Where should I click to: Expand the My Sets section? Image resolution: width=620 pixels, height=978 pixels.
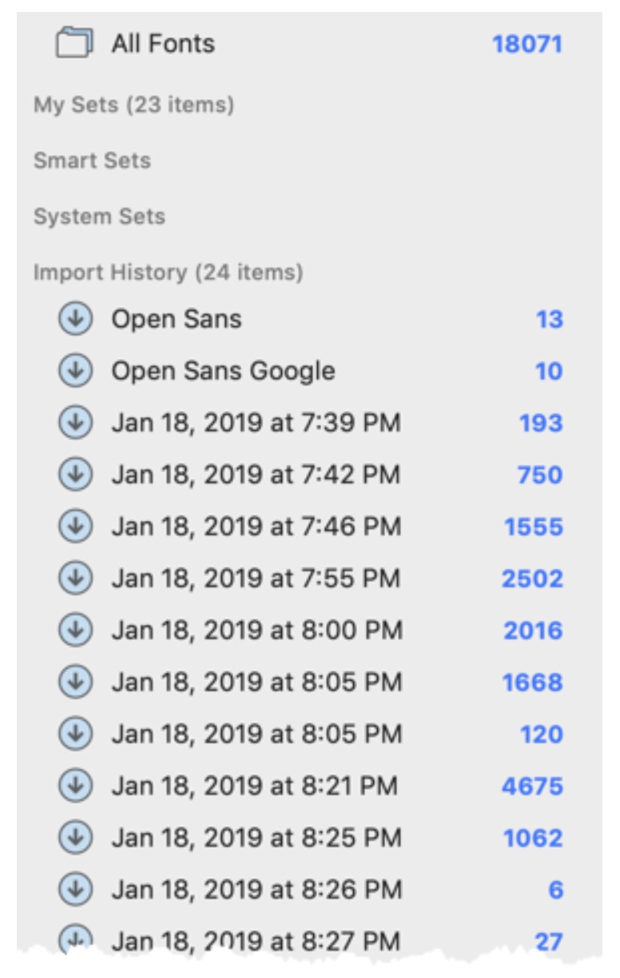[x=133, y=105]
